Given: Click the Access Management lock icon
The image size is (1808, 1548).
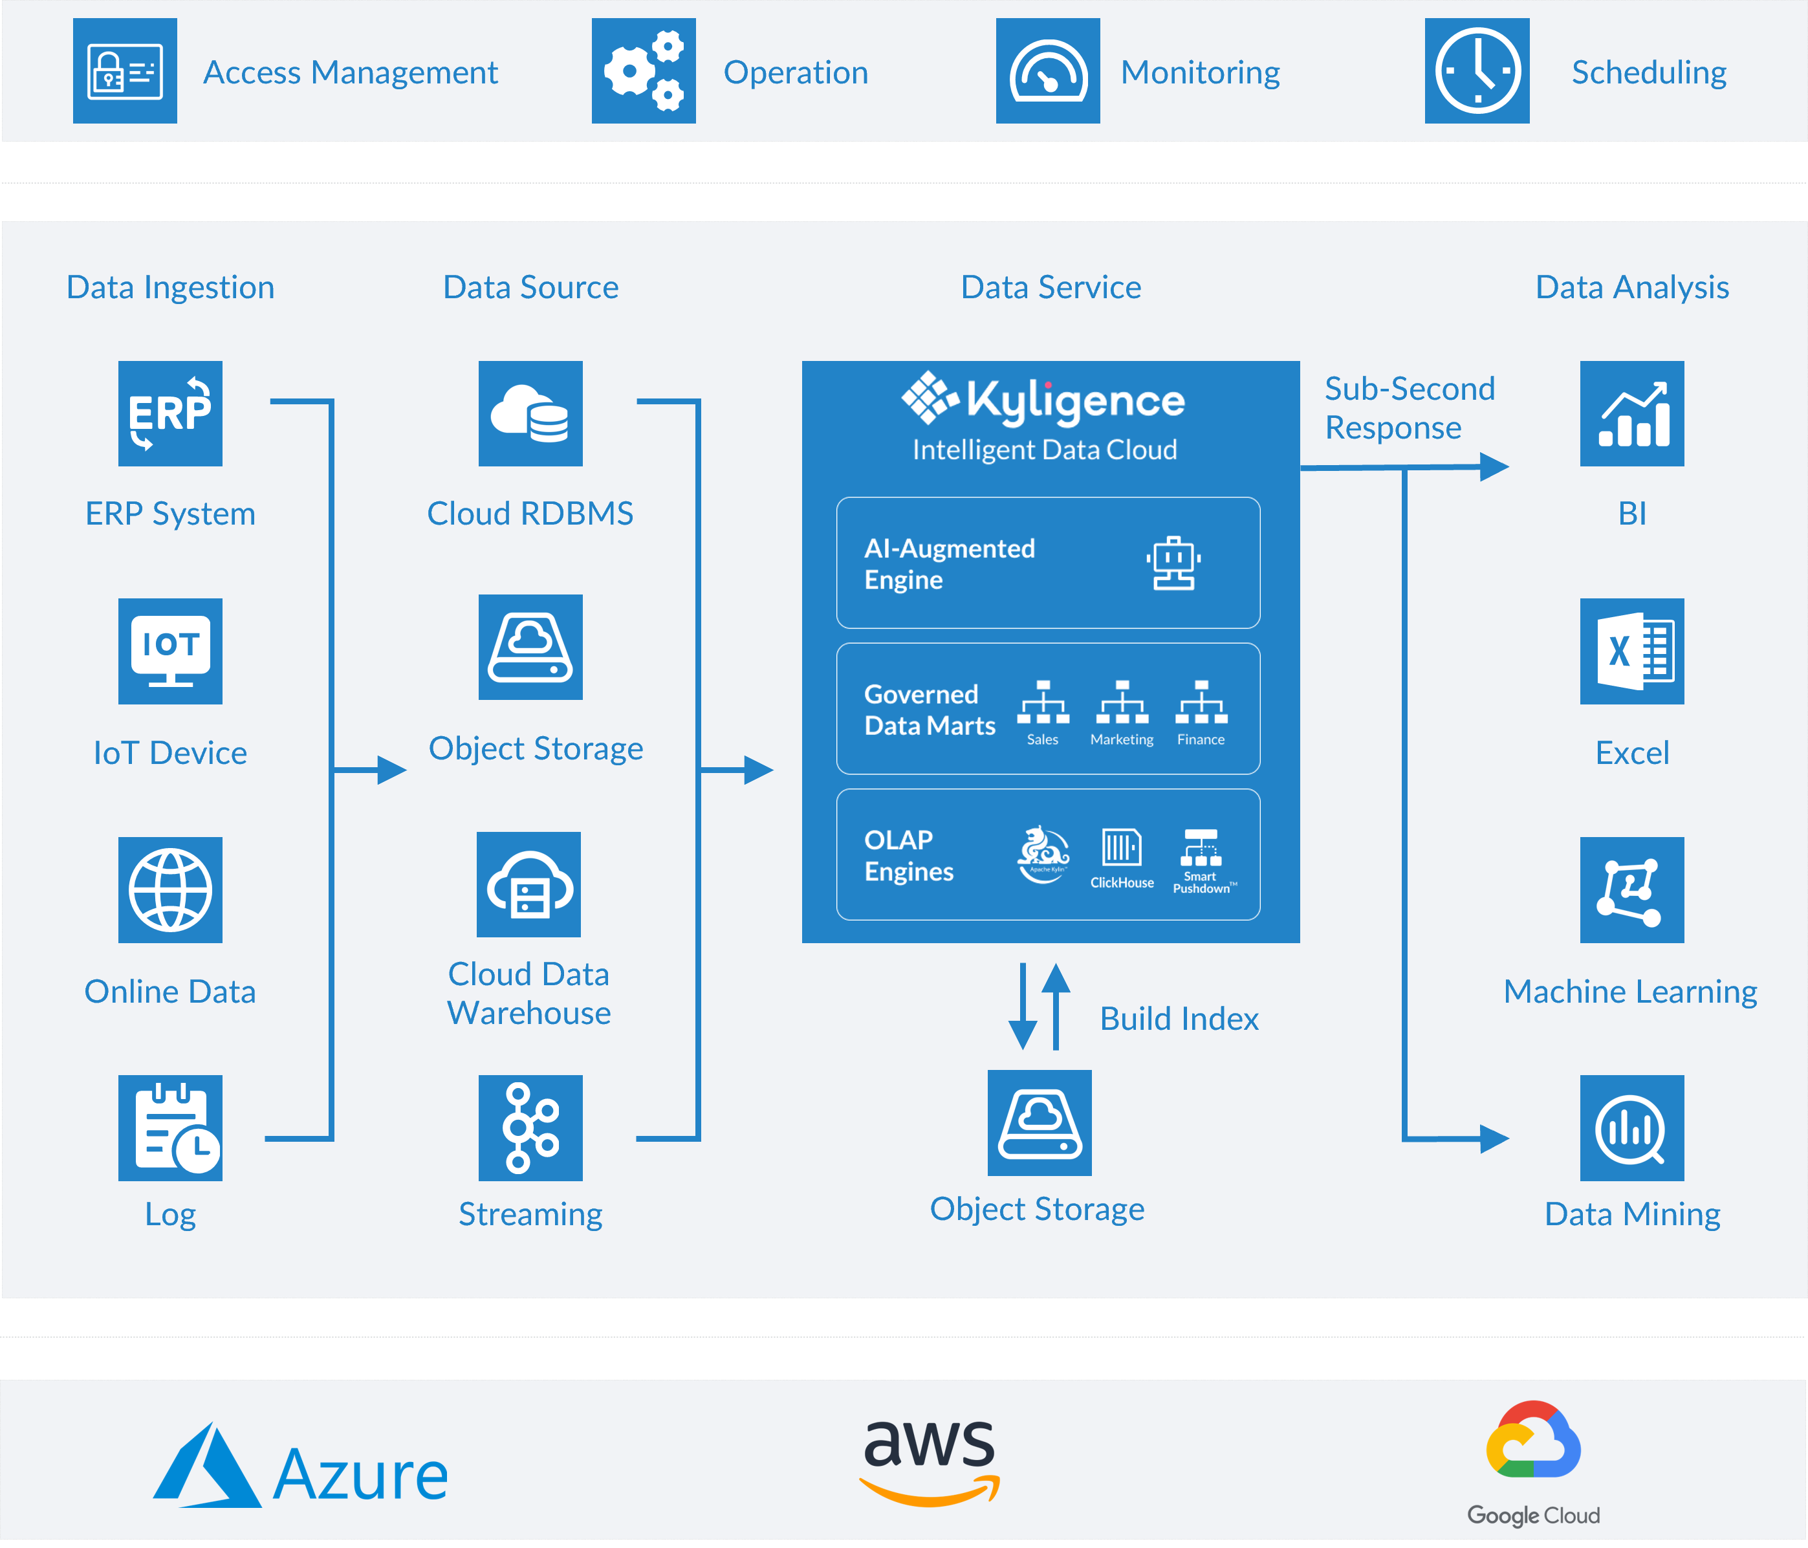Looking at the screenshot, I should click(125, 71).
